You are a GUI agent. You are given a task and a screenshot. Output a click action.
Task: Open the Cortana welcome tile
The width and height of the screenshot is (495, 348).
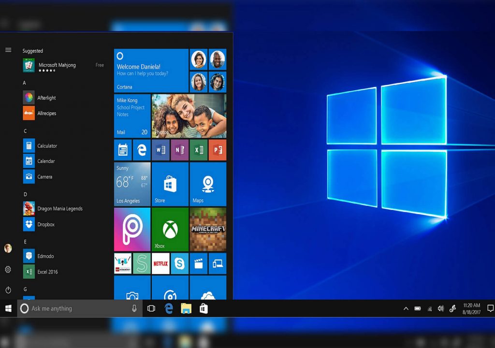[151, 71]
